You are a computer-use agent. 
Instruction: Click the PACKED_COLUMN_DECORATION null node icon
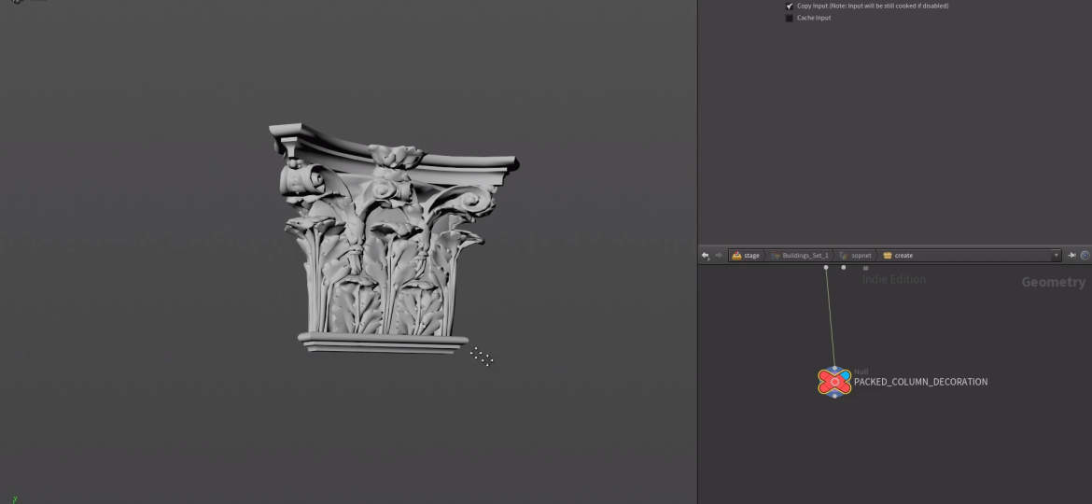coord(834,382)
